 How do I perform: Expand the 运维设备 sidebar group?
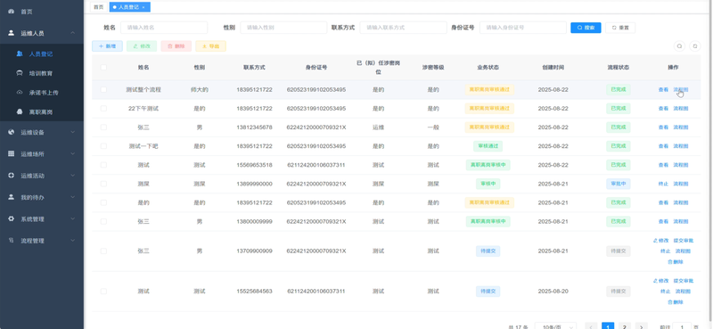[42, 133]
